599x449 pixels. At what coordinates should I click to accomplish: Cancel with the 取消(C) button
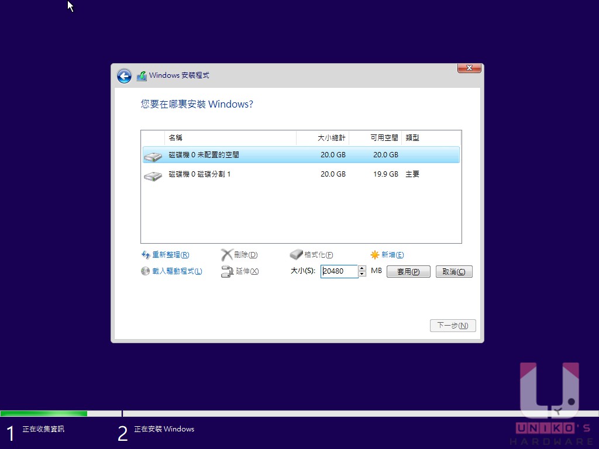[x=454, y=271]
